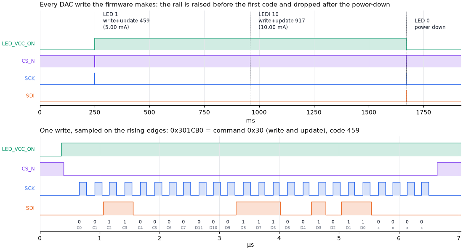Click the bit value '0' above D11
The image size is (463, 250).
[x=199, y=222]
